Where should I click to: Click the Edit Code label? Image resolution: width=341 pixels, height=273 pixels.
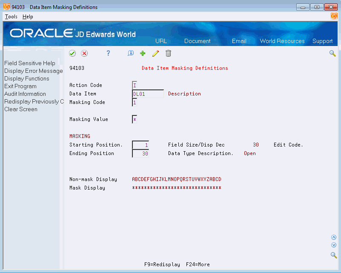point(288,145)
